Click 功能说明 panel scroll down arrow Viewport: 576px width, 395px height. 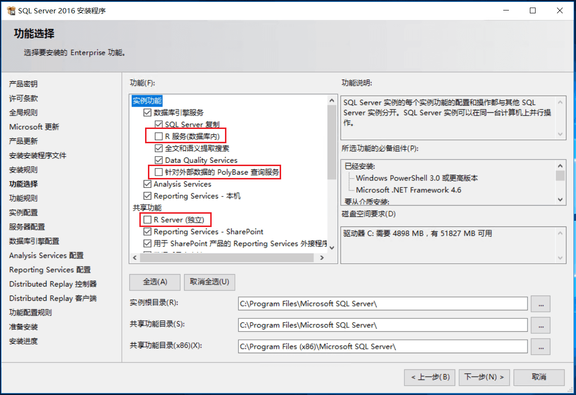pos(560,135)
